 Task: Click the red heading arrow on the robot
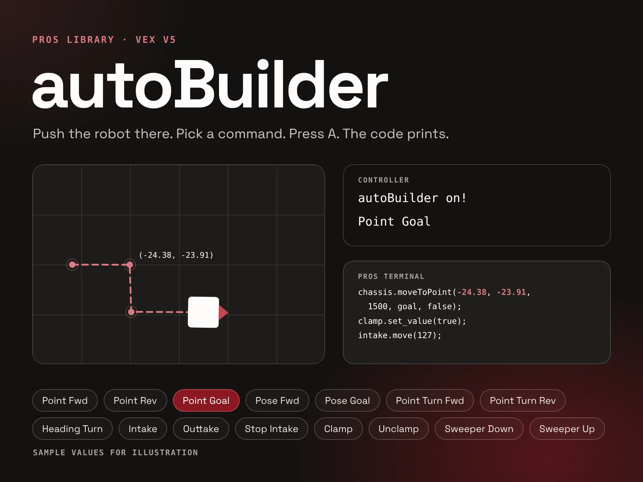point(223,312)
